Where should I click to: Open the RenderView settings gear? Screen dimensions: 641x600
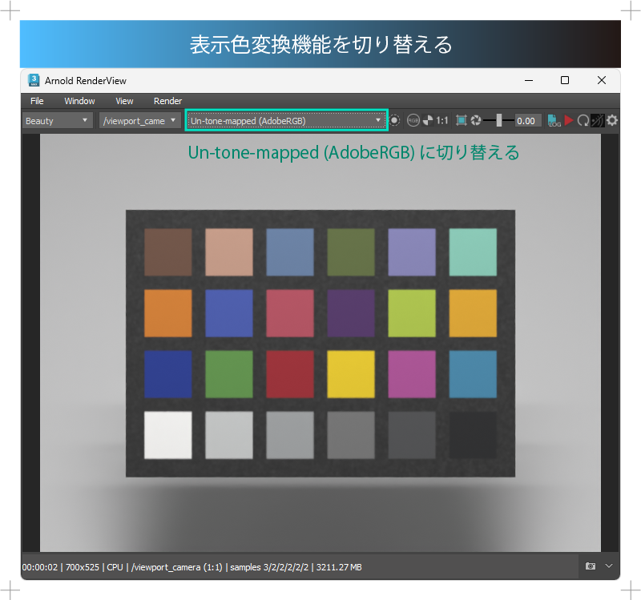[613, 120]
